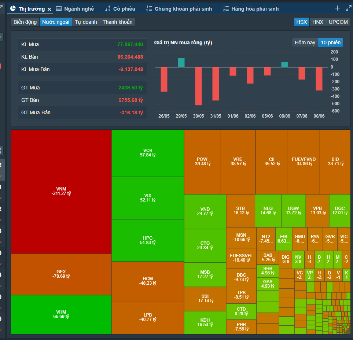The image size is (353, 340).
Task: Select the CII -35.52 tỷ treemap tile
Action: [x=272, y=162]
